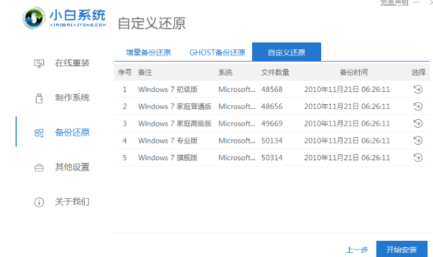This screenshot has width=433, height=257.
Task: Select restore icon for Windows 7 旗舰版
Action: click(x=418, y=158)
